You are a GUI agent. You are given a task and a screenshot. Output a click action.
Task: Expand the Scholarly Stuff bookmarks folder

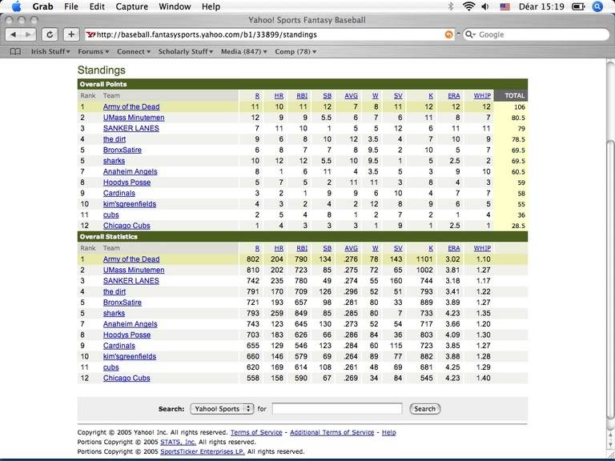coord(186,51)
